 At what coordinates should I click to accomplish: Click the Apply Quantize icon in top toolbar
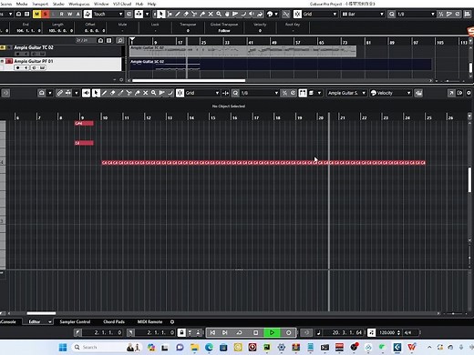(x=392, y=14)
